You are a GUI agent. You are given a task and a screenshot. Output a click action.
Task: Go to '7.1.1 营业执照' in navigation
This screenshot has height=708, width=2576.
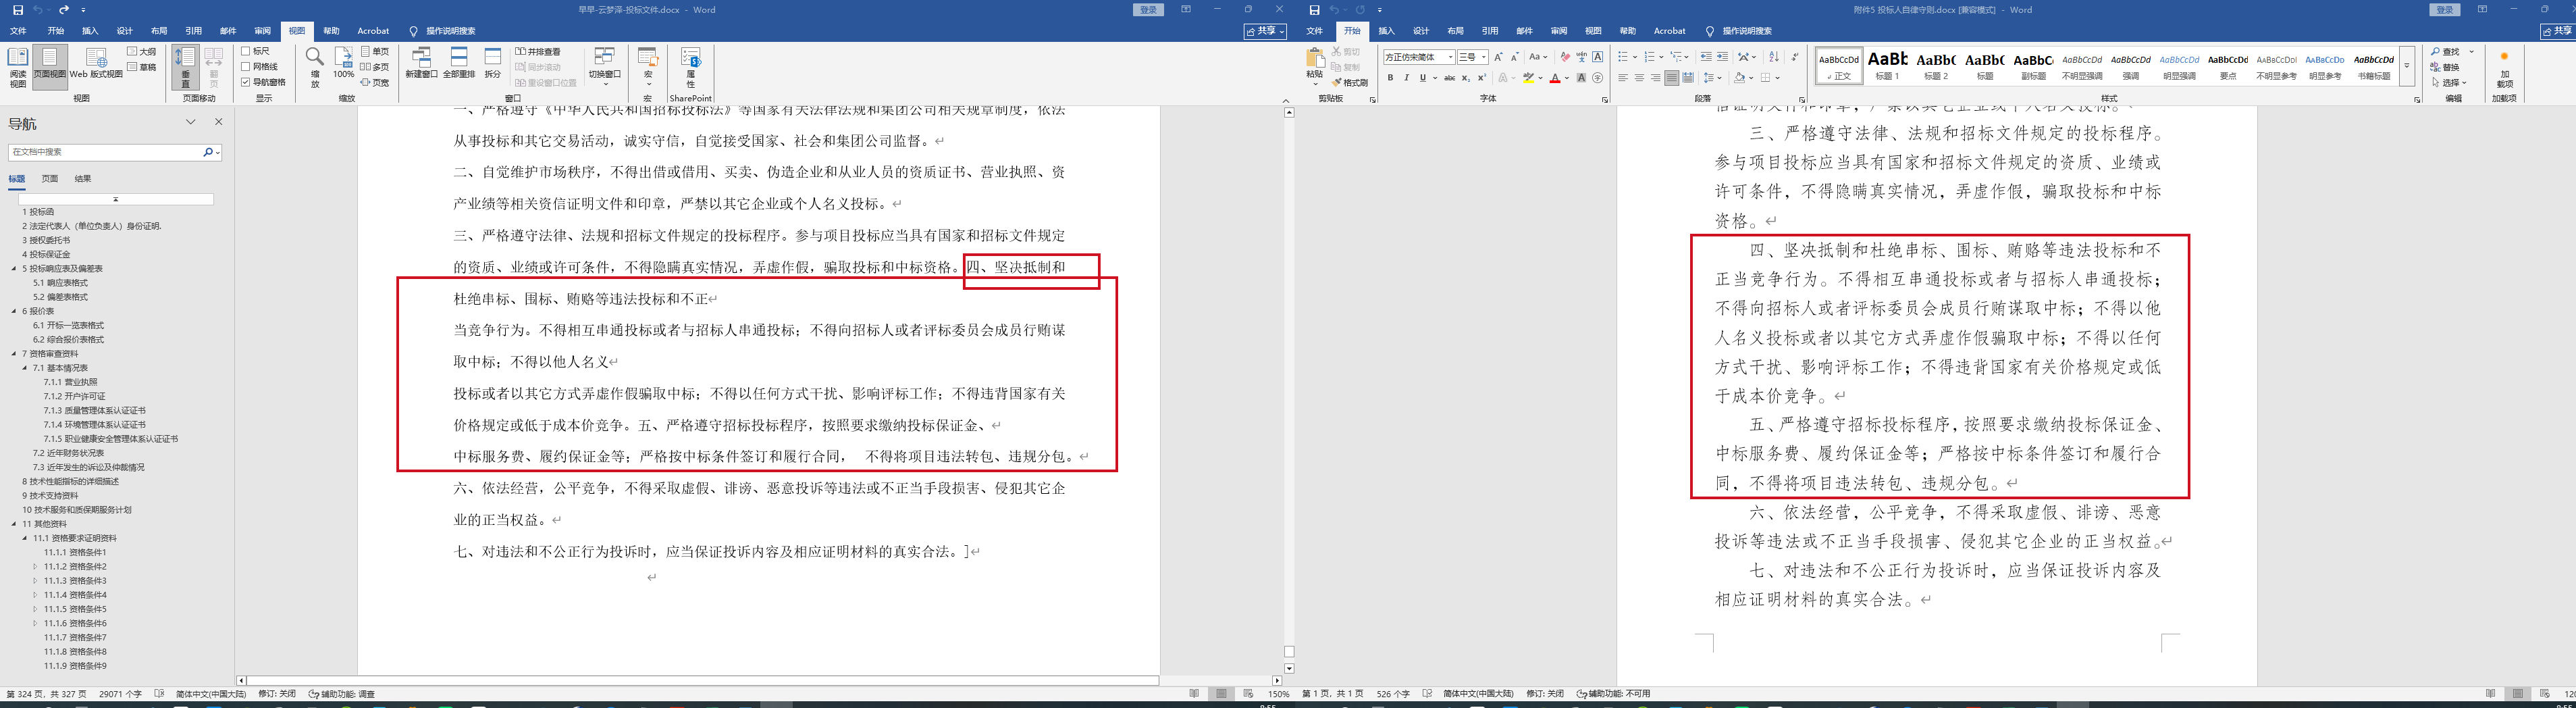point(71,382)
